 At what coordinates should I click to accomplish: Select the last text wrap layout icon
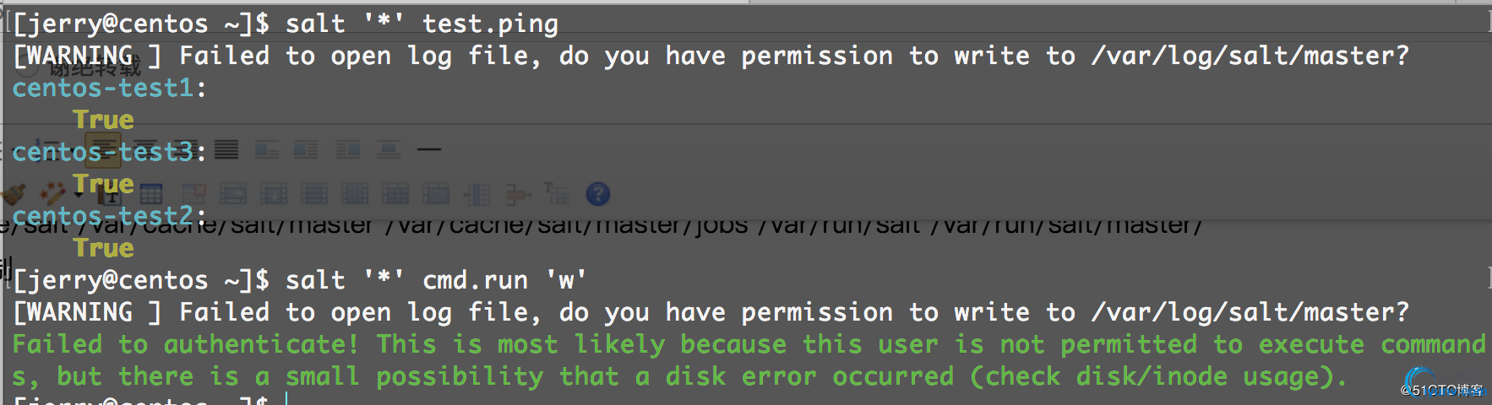click(389, 150)
